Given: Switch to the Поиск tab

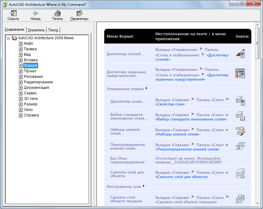Looking at the screenshot, I should click(x=53, y=30).
